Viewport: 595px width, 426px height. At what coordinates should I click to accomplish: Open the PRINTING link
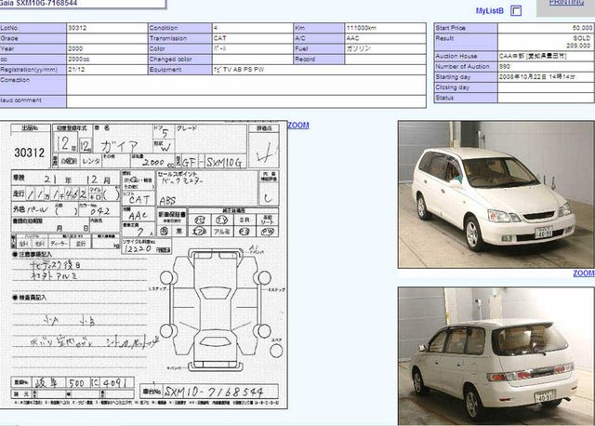(x=566, y=3)
